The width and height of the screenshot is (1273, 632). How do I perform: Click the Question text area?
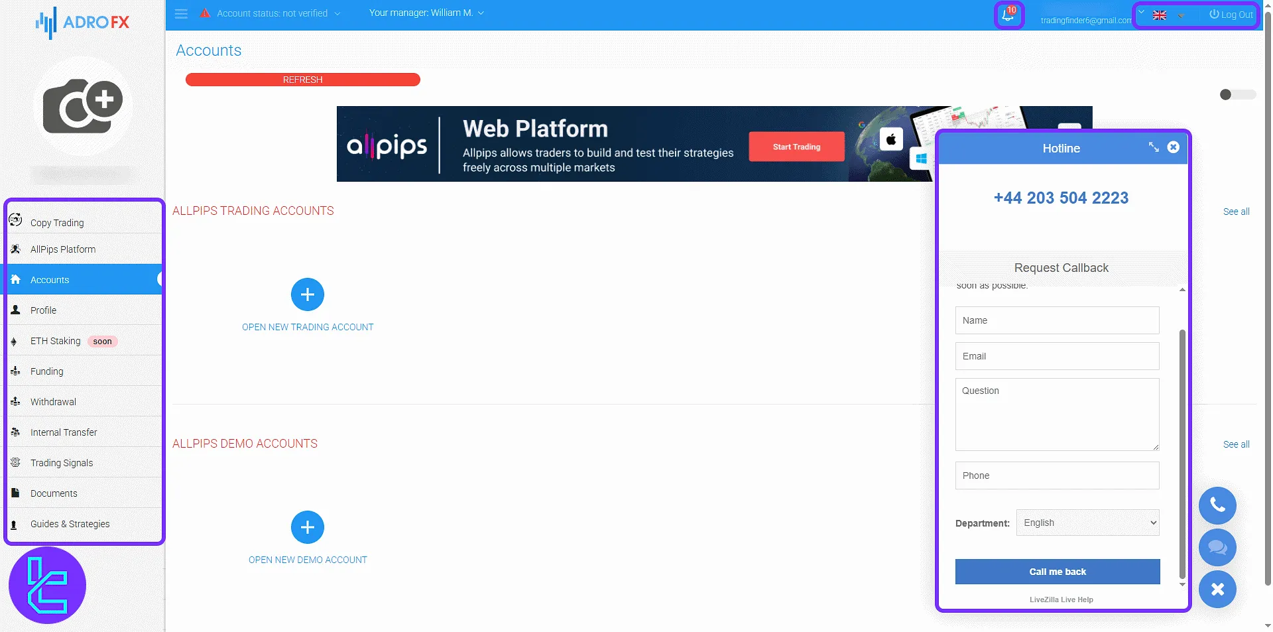[1058, 414]
